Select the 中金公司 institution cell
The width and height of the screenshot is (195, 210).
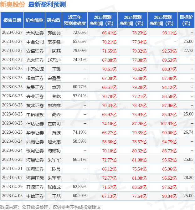[x=35, y=42]
